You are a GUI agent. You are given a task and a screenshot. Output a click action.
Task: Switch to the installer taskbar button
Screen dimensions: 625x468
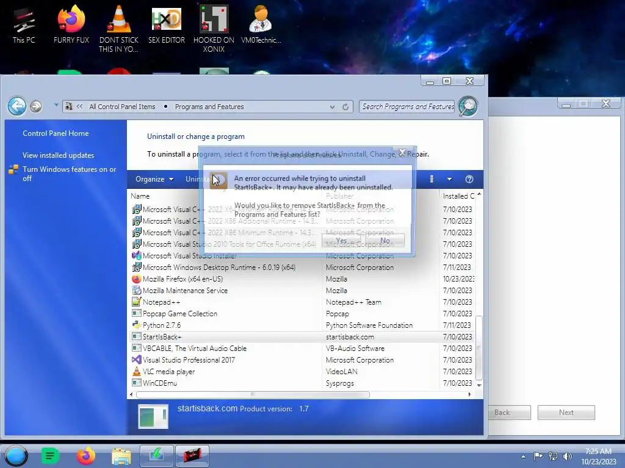(x=156, y=456)
